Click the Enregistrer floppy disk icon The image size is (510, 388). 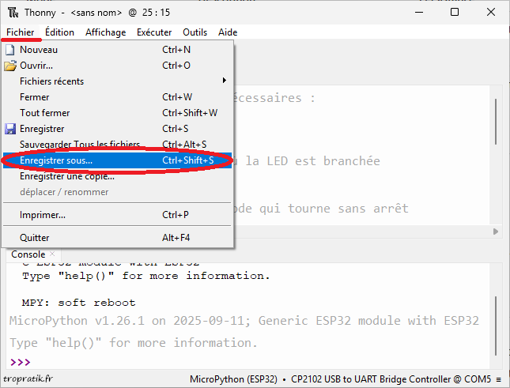pyautogui.click(x=10, y=129)
